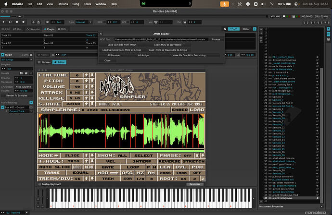Click the green bar below the waveform

click(x=121, y=151)
